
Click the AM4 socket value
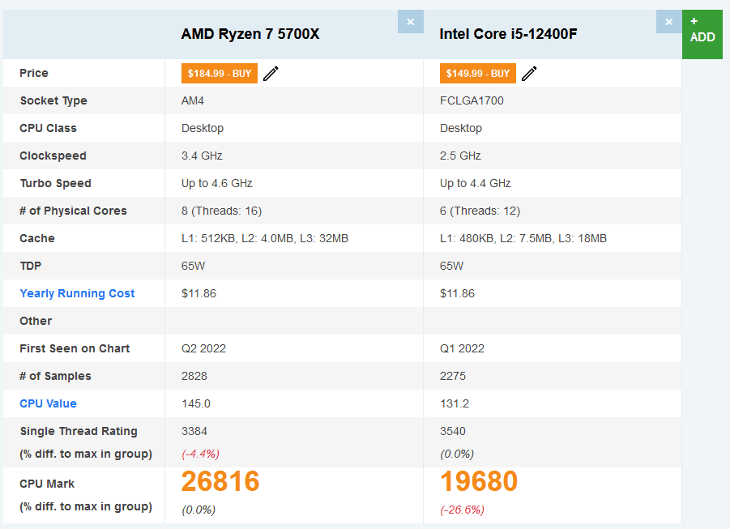[x=192, y=100]
